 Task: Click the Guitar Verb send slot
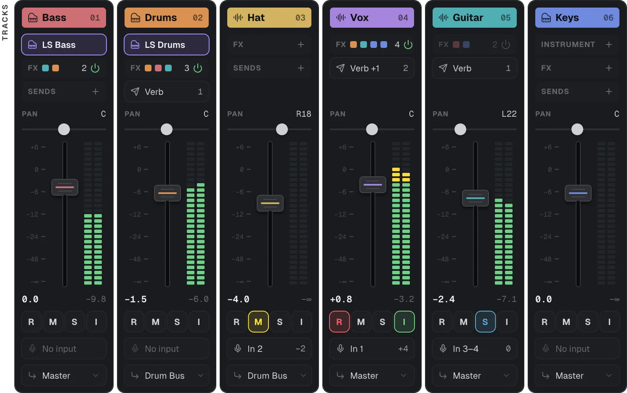(475, 68)
